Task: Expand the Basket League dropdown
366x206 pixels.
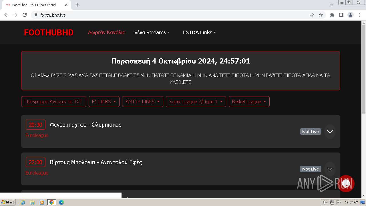Action: click(x=249, y=102)
